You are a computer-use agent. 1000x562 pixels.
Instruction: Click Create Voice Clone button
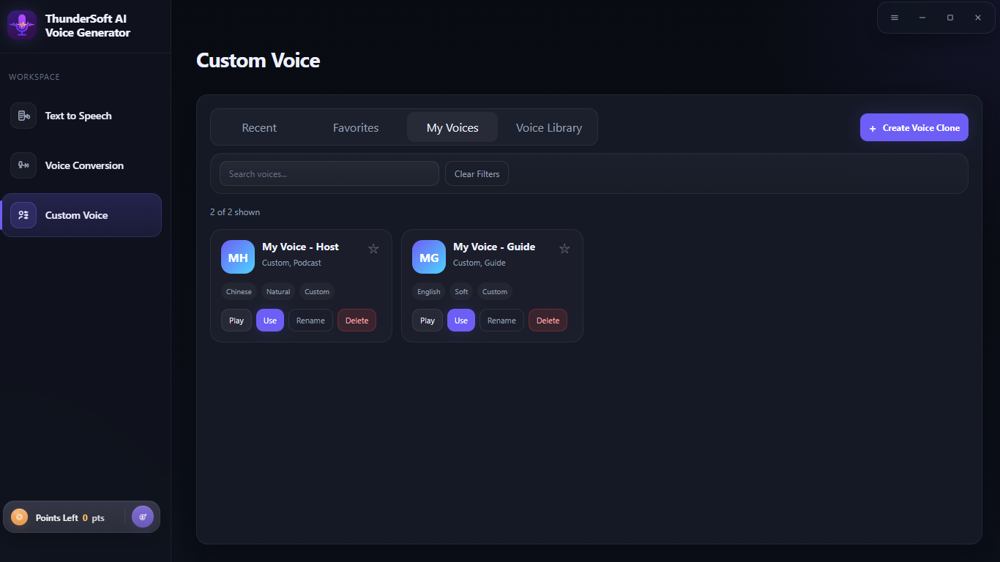coord(914,127)
